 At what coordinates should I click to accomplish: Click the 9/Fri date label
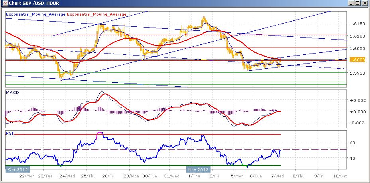pyautogui.click(x=319, y=176)
